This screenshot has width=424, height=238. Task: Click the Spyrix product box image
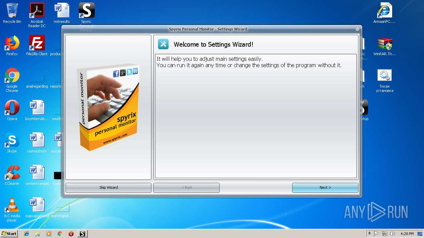coord(108,108)
